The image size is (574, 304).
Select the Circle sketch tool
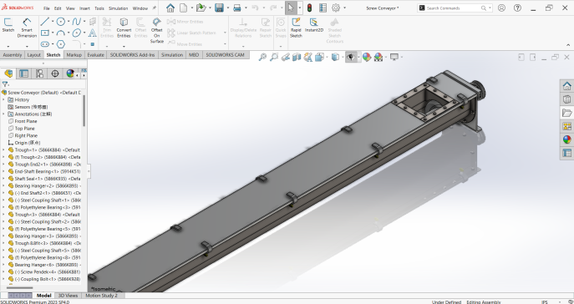61,22
